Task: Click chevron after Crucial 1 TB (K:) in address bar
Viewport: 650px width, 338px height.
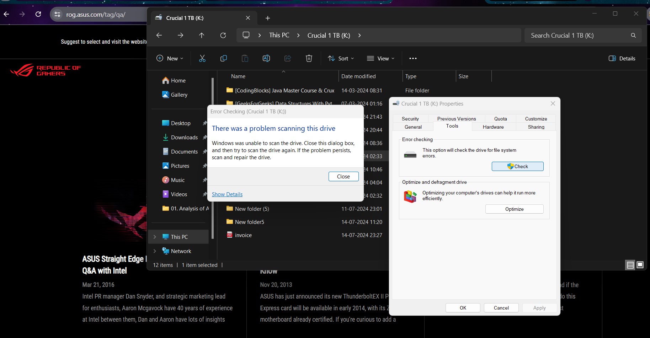Action: coord(359,35)
